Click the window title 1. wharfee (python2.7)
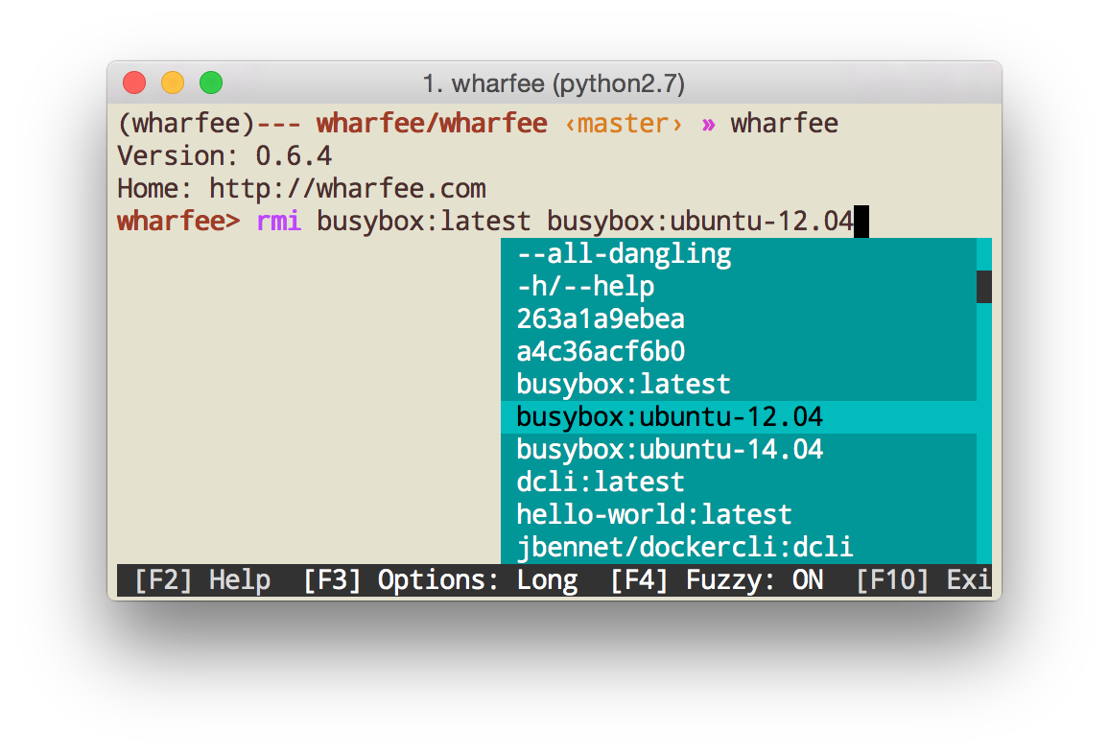Screen dimensions: 1109x754 click(x=554, y=84)
